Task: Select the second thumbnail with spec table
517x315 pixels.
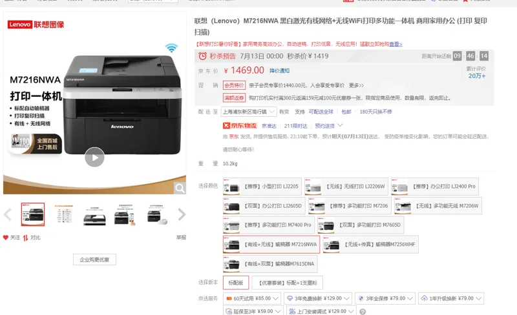Action: pos(63,214)
